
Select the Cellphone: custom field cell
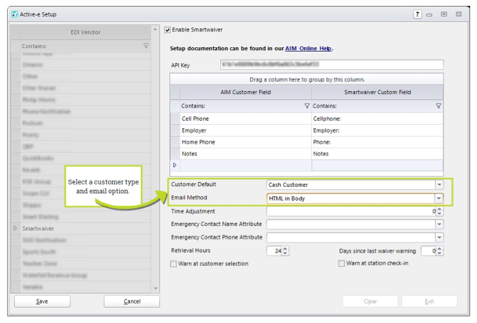[x=377, y=119]
